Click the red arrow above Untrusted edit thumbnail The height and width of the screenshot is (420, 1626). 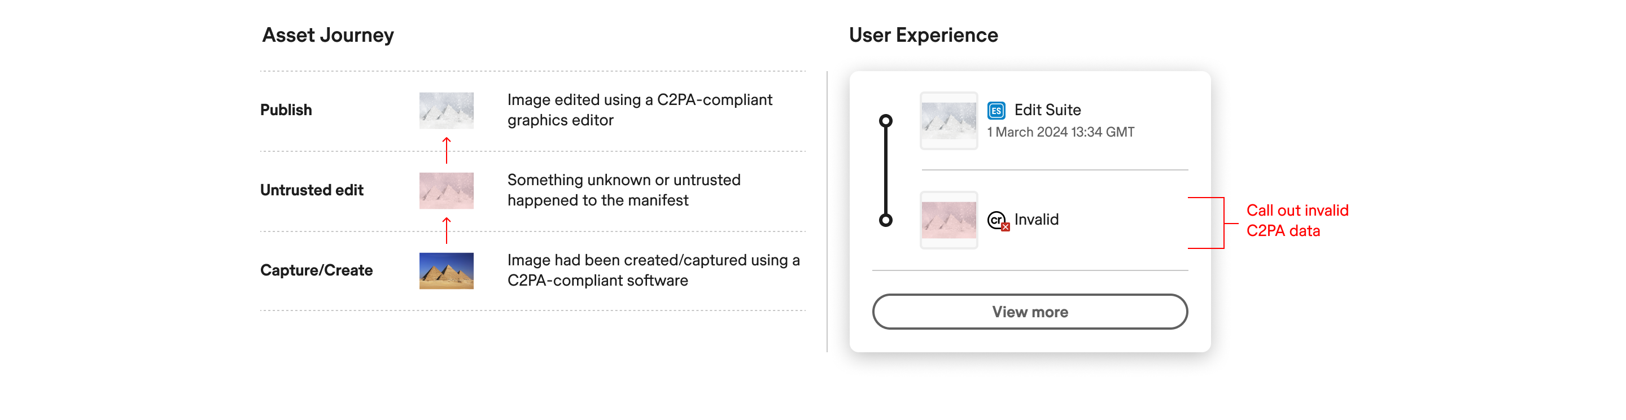click(x=446, y=150)
